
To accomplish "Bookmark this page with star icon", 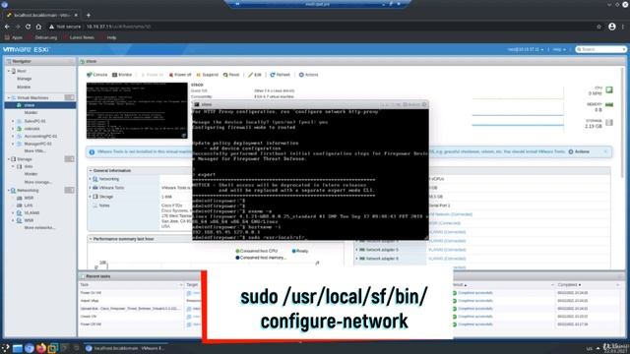I will (x=598, y=27).
